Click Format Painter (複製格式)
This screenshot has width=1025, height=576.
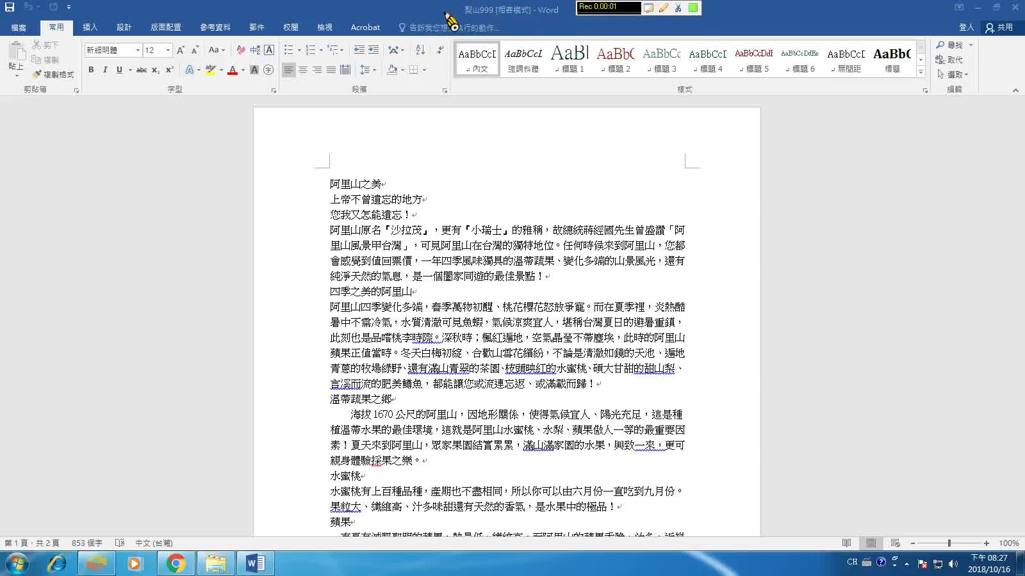(53, 74)
